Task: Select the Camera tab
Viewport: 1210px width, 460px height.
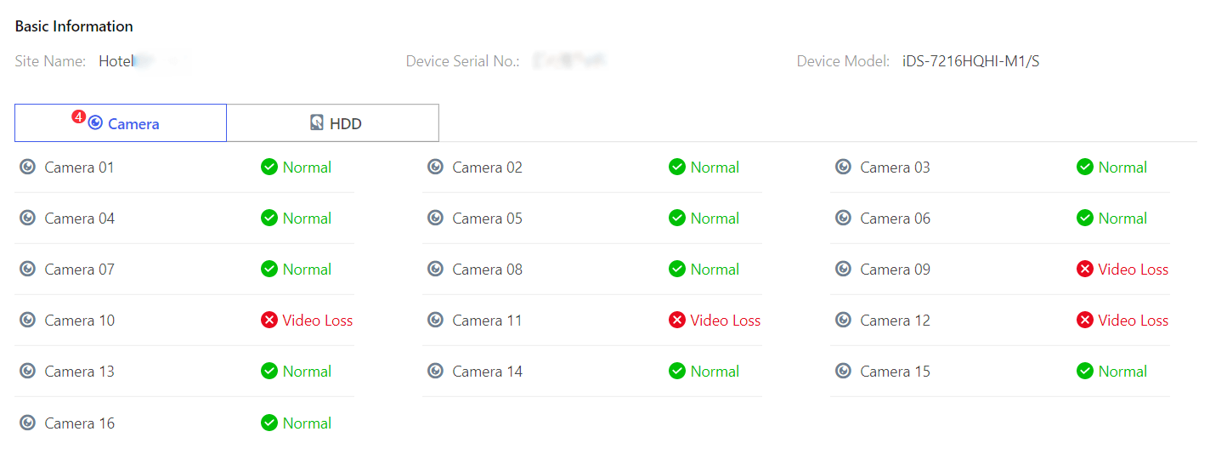Action: 121,123
